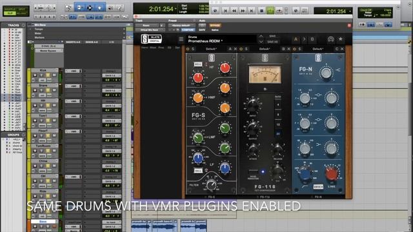Click the FG-N red LINE knob
Screen dimensions: 413x232
[332, 174]
